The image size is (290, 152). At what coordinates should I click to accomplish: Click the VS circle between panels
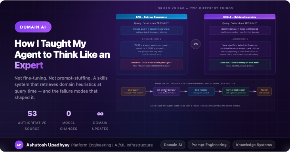click(x=195, y=44)
